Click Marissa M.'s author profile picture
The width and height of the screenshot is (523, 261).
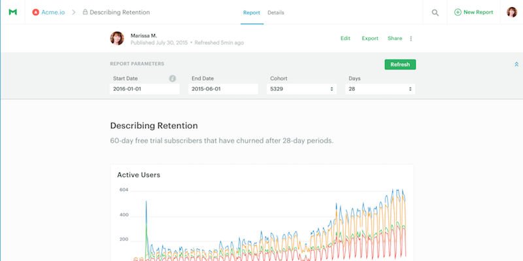click(x=117, y=39)
